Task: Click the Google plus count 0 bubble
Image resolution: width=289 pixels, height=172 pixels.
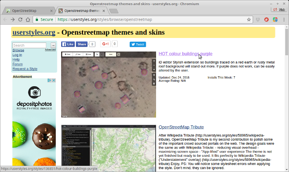Action: point(114,44)
